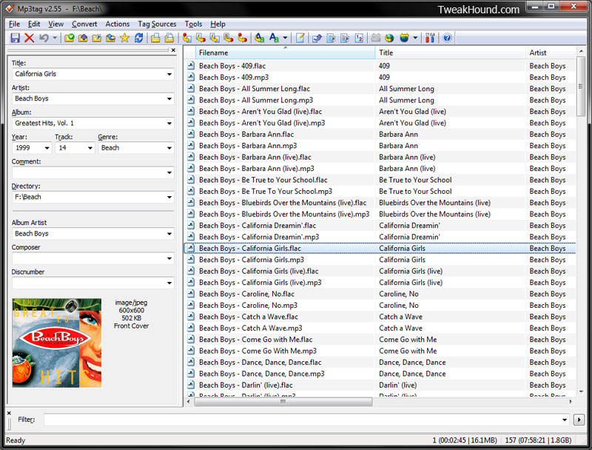Expand the Album dropdown showing Greatest Hits
Image resolution: width=592 pixels, height=450 pixels.
pos(169,123)
